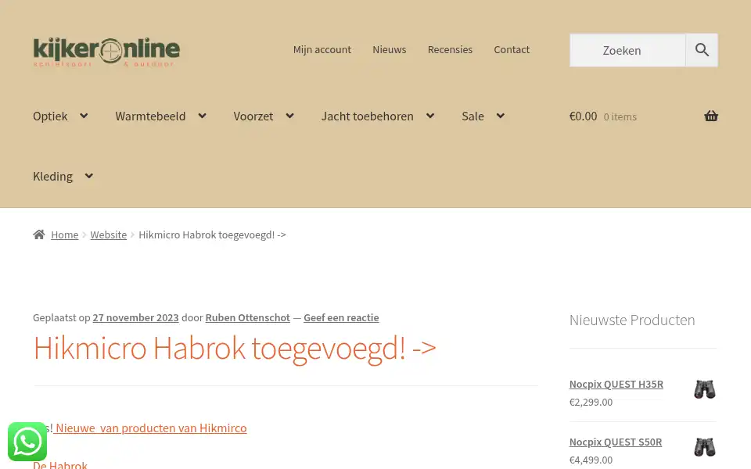
Task: Click the post title Hikmicro Habrok toegevoegd
Action: (235, 349)
